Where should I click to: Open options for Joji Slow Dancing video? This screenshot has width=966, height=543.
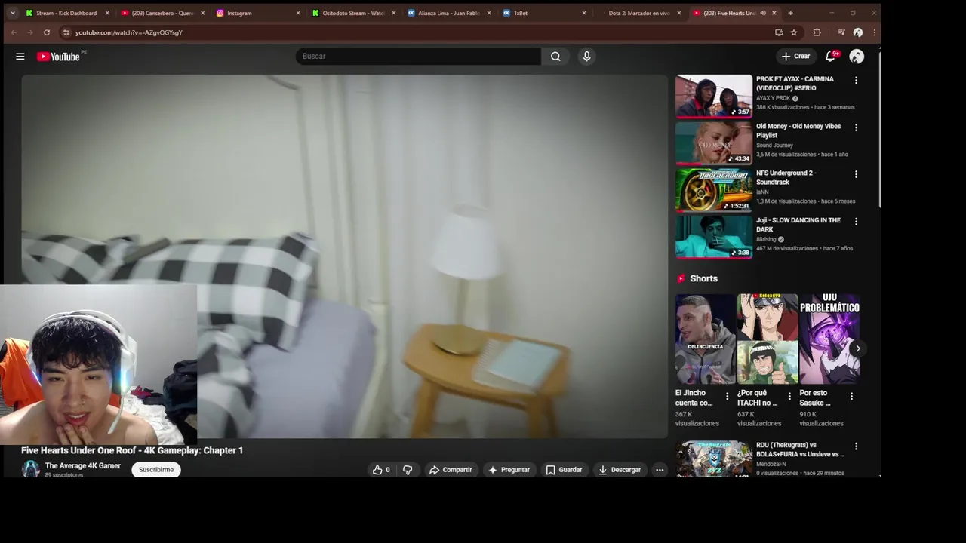coord(856,222)
